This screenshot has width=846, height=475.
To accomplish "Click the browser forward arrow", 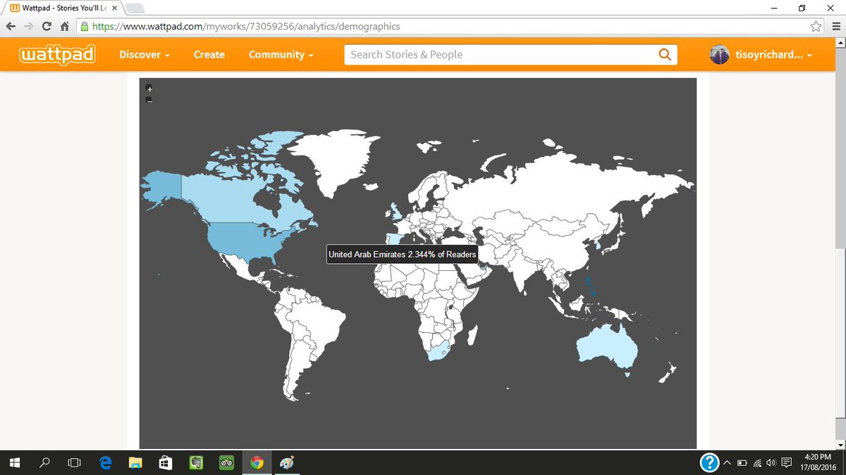I will coord(29,27).
